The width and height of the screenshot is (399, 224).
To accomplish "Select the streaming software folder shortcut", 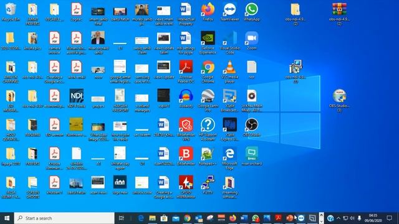I will point(229,187).
